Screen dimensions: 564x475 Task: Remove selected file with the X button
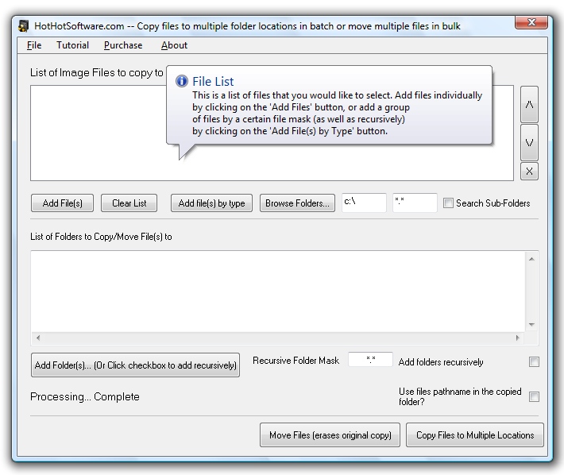pyautogui.click(x=529, y=171)
